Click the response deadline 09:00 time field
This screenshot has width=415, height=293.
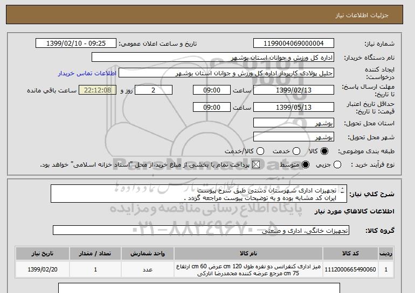pyautogui.click(x=212, y=90)
